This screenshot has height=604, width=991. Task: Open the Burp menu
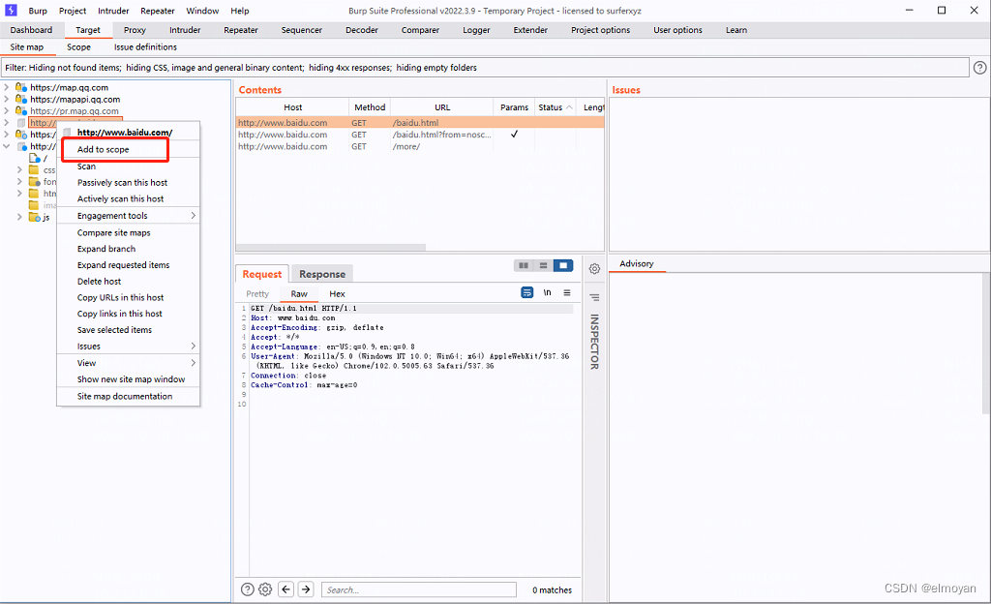click(37, 11)
